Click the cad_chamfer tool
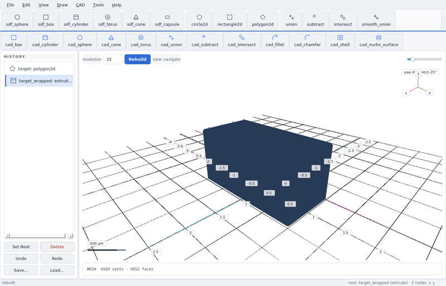 tap(307, 41)
